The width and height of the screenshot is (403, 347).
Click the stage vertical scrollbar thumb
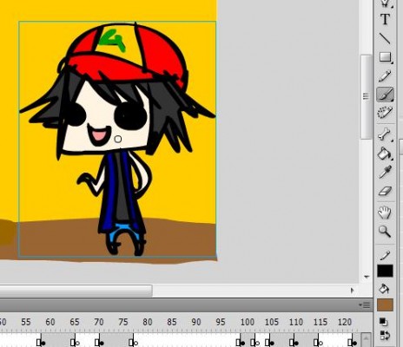pyautogui.click(x=366, y=96)
